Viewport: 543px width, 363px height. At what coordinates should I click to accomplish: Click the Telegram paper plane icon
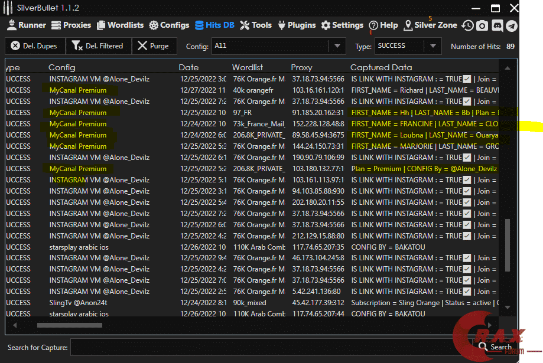click(512, 26)
